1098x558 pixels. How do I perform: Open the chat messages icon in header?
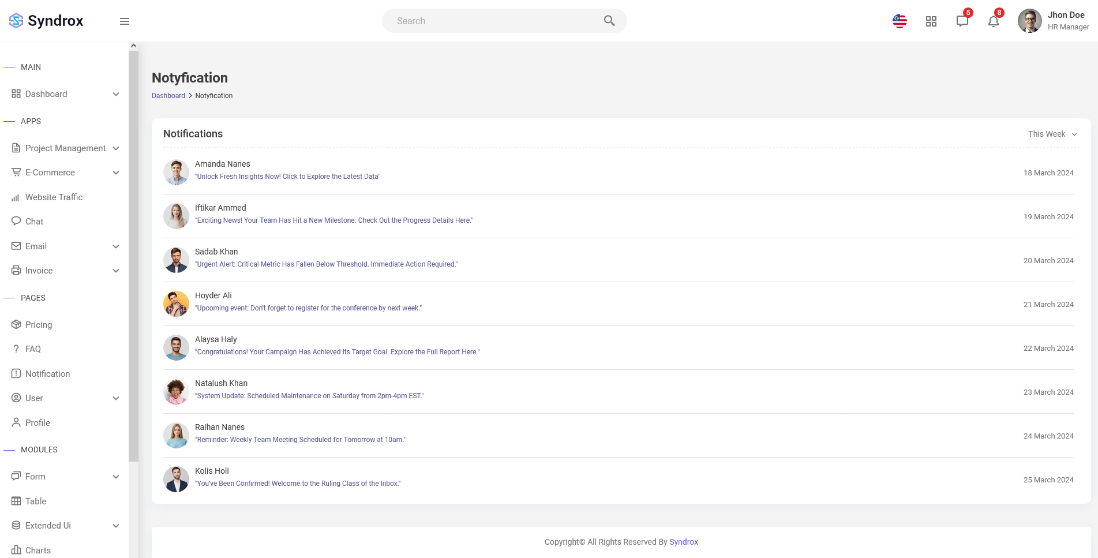click(x=962, y=21)
